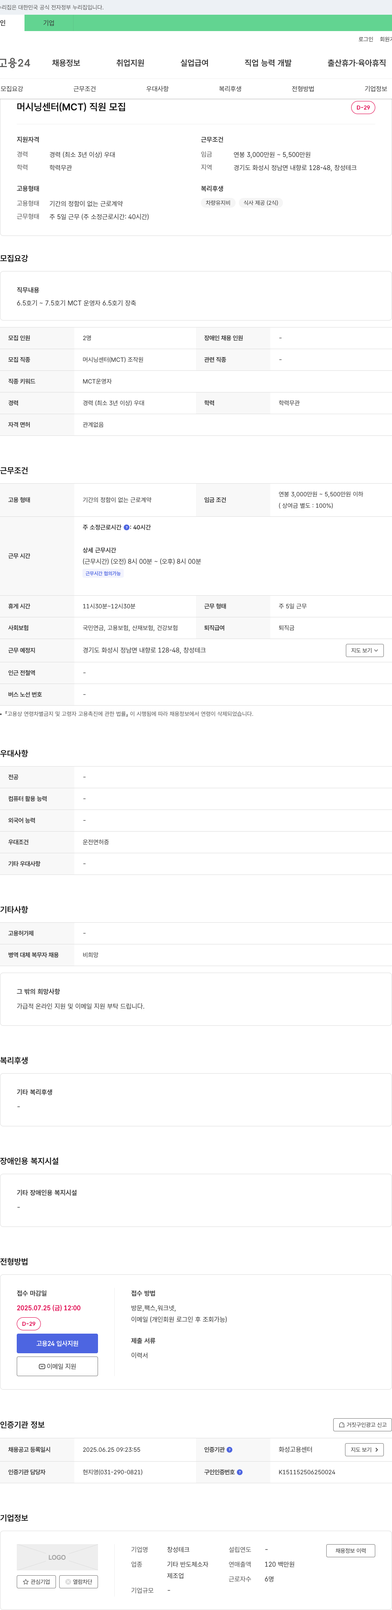The width and height of the screenshot is (392, 1610).
Task: Click the company LOGO thumbnail
Action: tap(58, 1558)
